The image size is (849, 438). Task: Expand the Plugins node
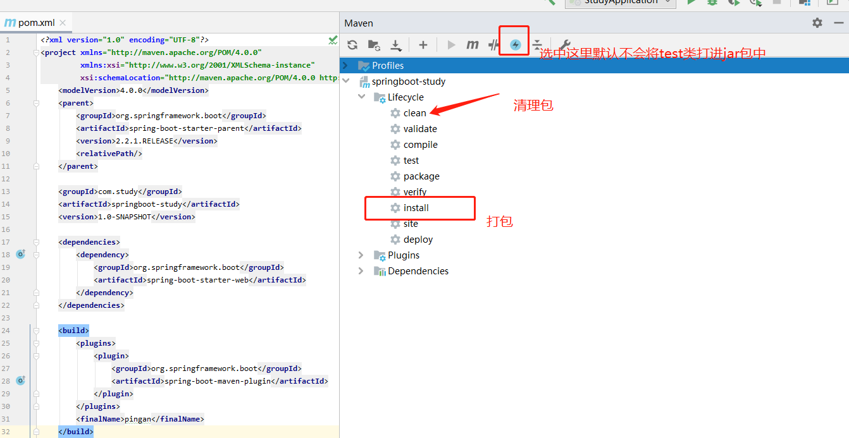pyautogui.click(x=361, y=255)
